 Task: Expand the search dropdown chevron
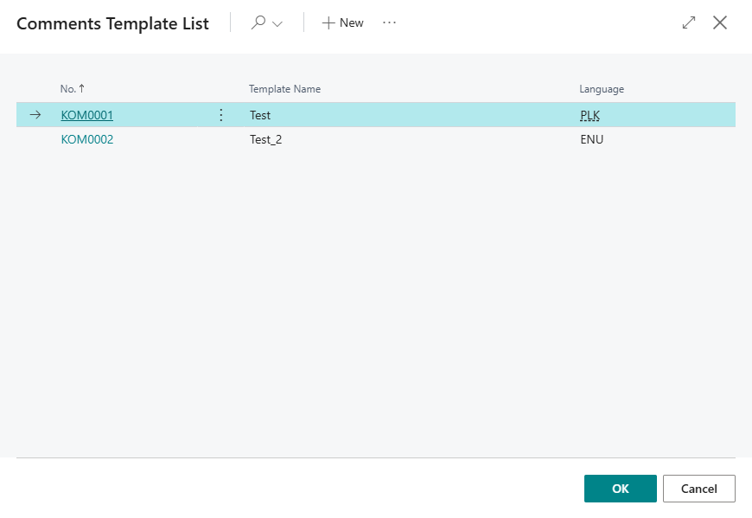pos(277,24)
